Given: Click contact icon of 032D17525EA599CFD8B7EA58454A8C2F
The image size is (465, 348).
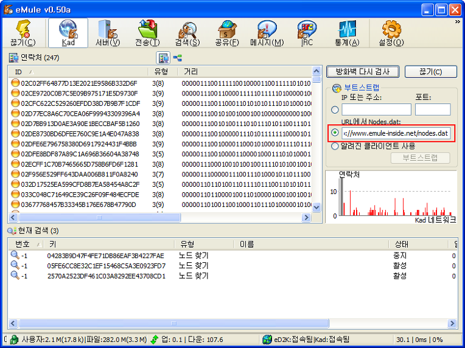Looking at the screenshot, I should (x=15, y=184).
